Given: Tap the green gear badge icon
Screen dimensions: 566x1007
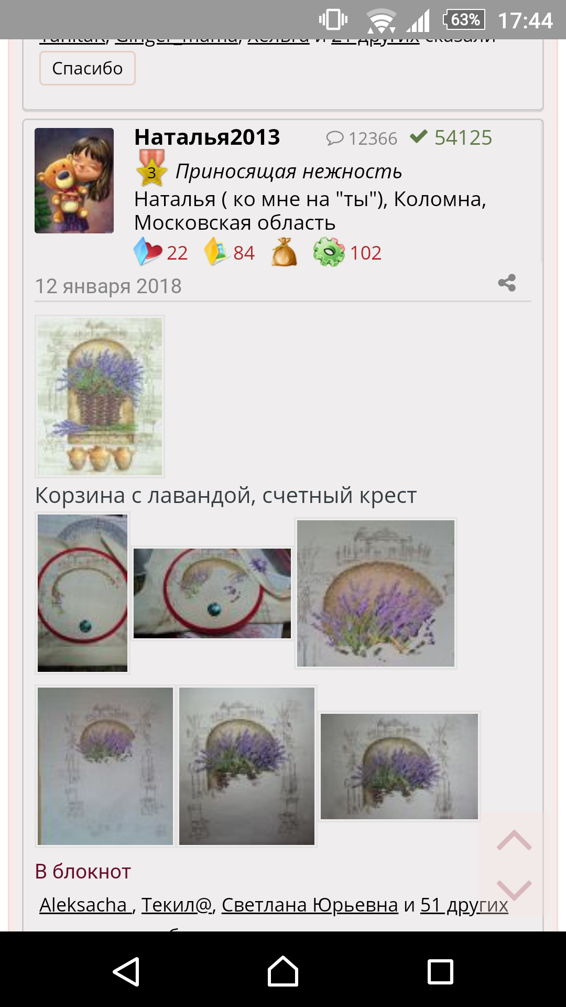Looking at the screenshot, I should coord(329,252).
